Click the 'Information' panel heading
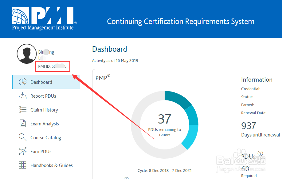Screen dimensions: 282x179 (257, 79)
